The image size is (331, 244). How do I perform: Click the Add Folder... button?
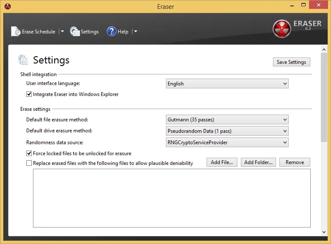point(258,162)
